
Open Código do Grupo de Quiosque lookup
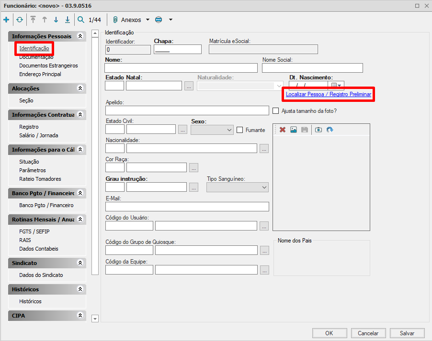pyautogui.click(x=264, y=251)
